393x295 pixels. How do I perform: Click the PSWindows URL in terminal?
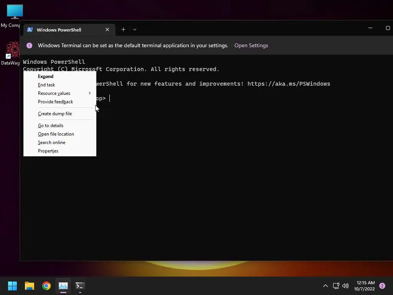289,84
